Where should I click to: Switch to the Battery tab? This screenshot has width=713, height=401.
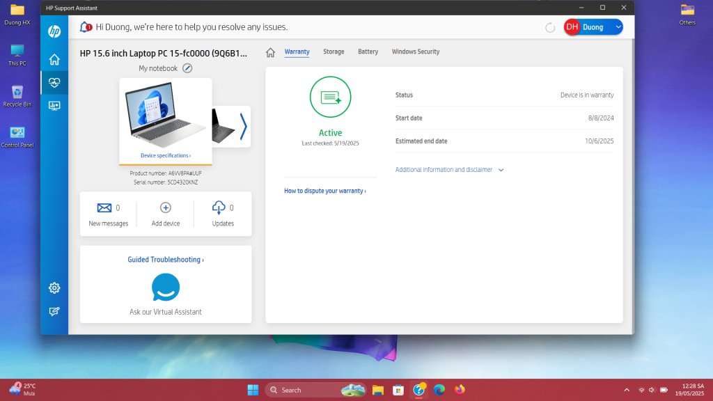[x=368, y=52]
